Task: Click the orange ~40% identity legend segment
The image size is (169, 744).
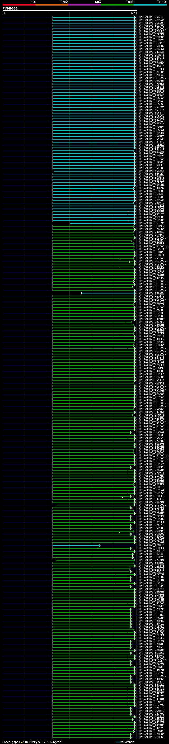Action: [52, 5]
